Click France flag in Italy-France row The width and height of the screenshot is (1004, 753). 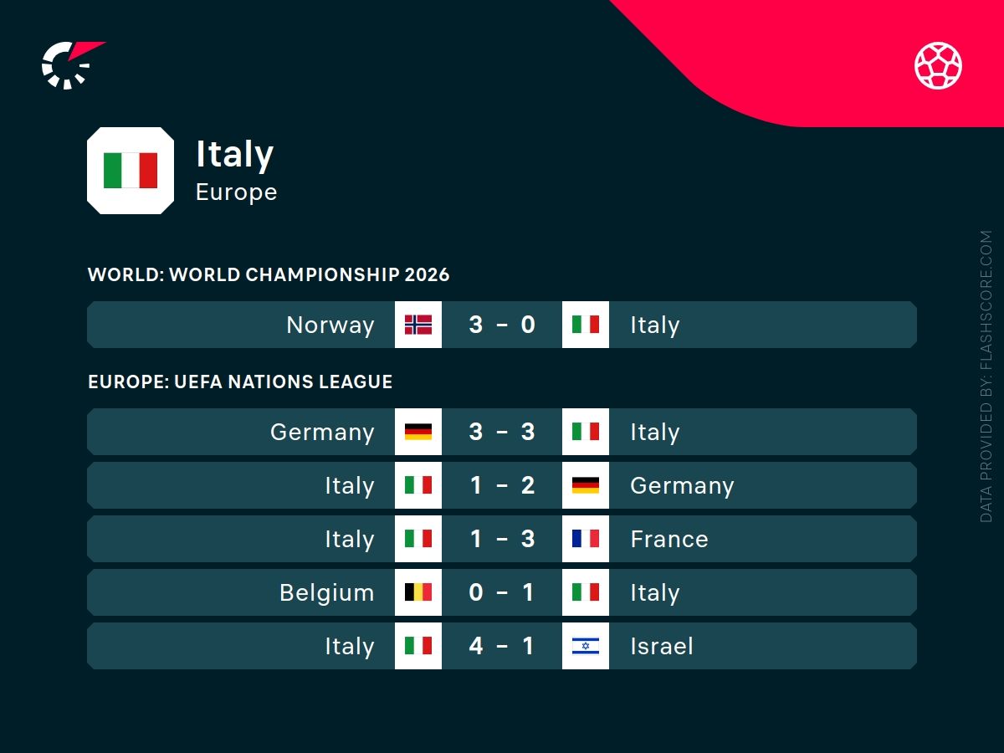click(x=586, y=539)
